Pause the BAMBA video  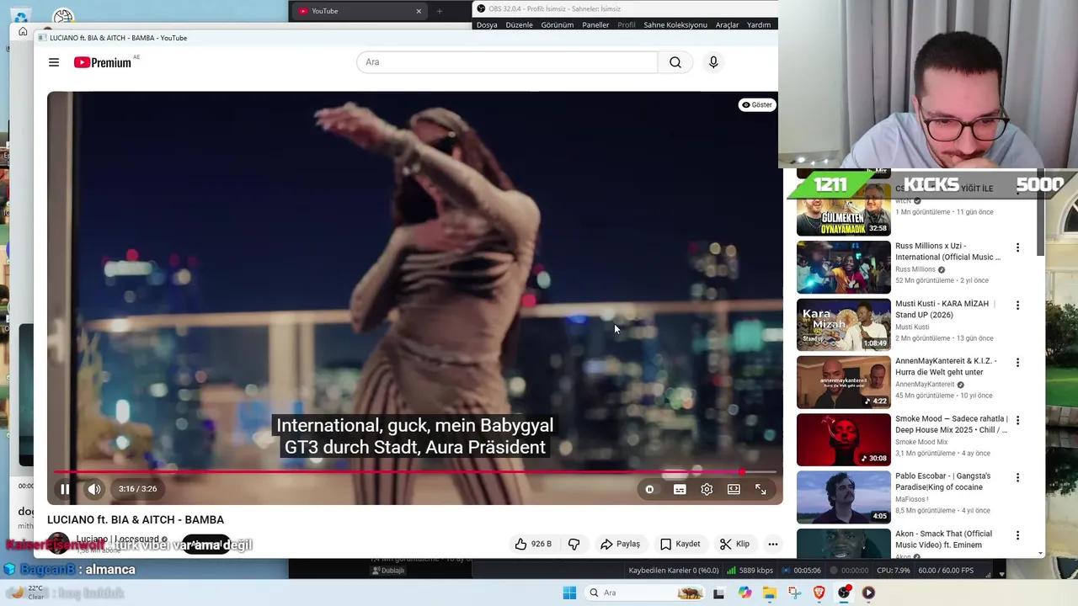pos(65,489)
